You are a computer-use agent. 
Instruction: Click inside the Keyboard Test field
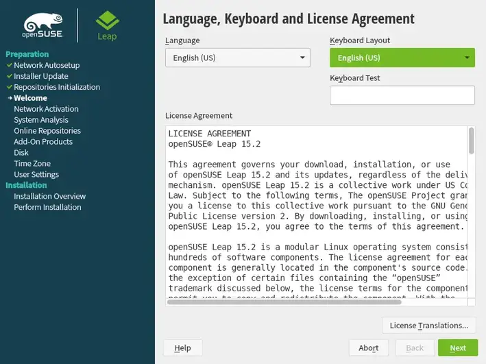click(402, 95)
